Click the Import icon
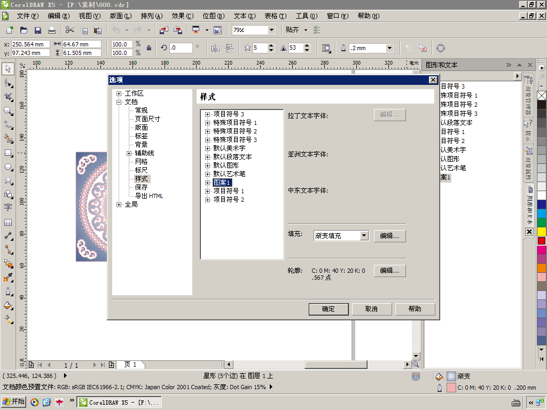Image resolution: width=547 pixels, height=410 pixels. (163, 30)
